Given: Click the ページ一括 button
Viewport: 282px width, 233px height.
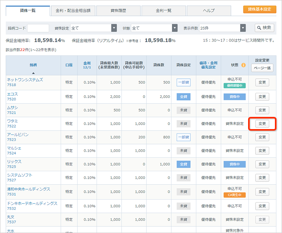Looking at the screenshot, I should (x=262, y=68).
